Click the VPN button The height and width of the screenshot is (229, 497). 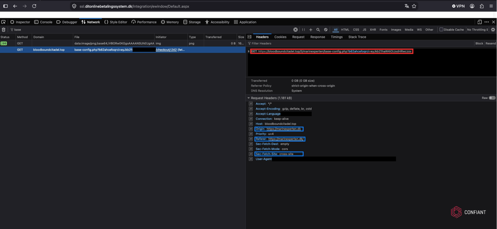pyautogui.click(x=458, y=6)
